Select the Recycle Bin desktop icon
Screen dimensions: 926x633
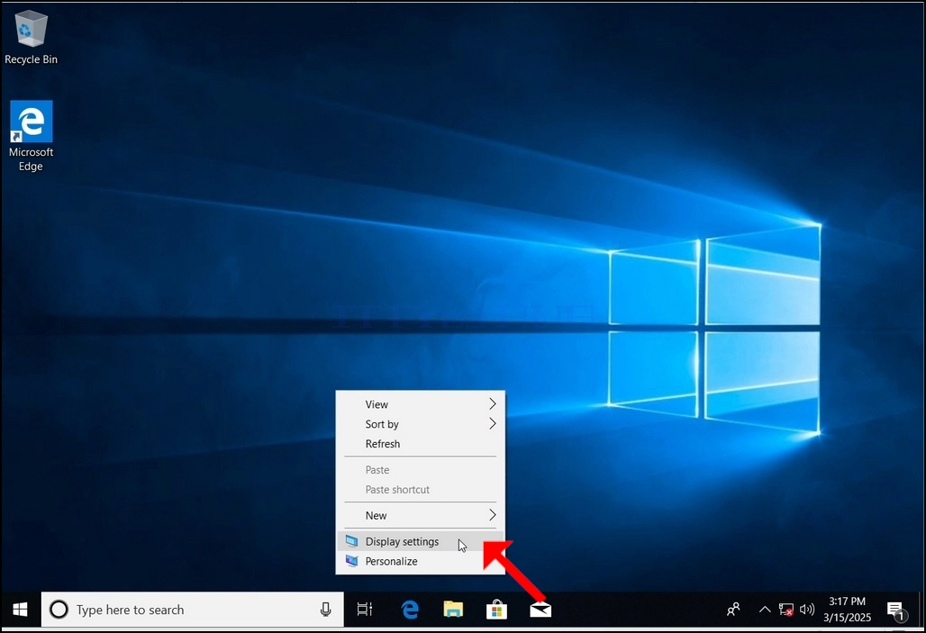tap(31, 37)
